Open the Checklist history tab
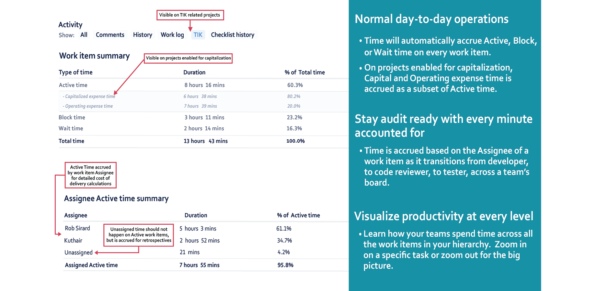Viewport: 596px width, 291px height. [x=233, y=35]
